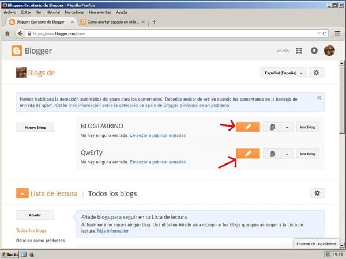Image resolution: width=346 pixels, height=259 pixels.
Task: Click Ver blog for BLOGTAURINO
Action: coord(307,127)
